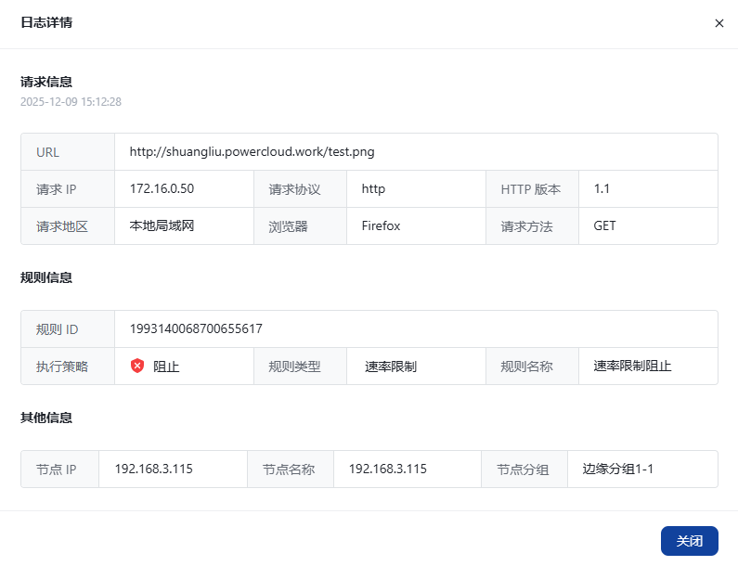Screen dimensions: 738x566
Task: Select the request IP 172.16.0.50
Action: pyautogui.click(x=162, y=188)
